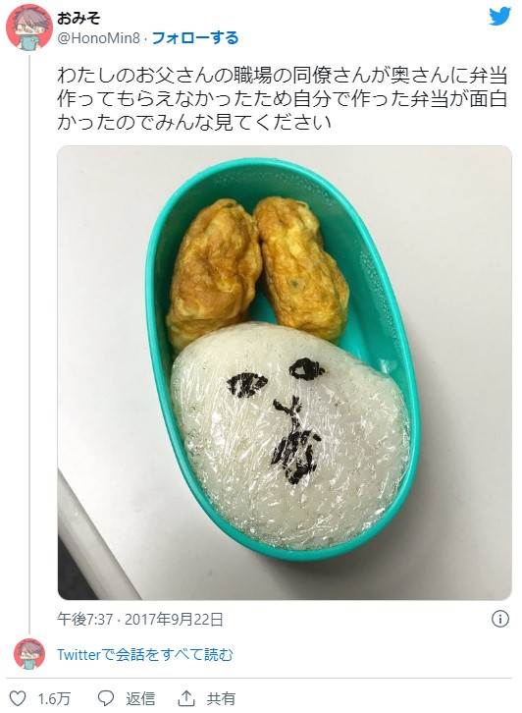
Task: Click the tweet text about the bento
Action: click(x=283, y=99)
